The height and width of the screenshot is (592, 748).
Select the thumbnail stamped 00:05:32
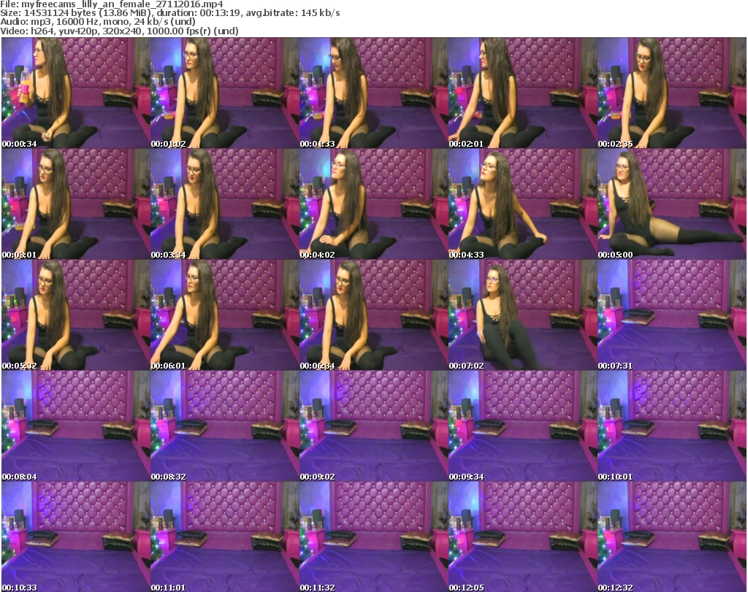(x=76, y=315)
